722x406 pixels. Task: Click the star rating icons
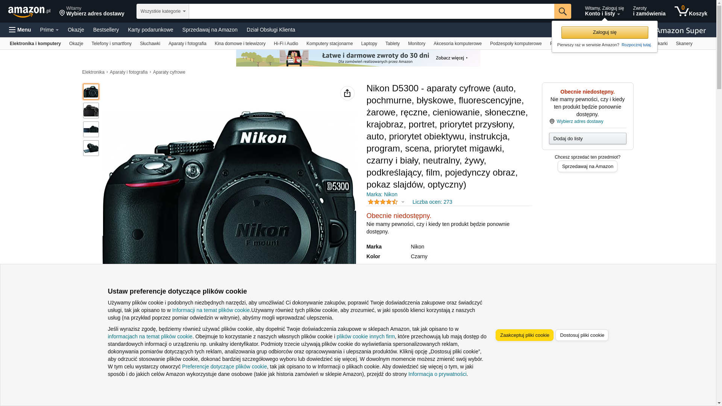click(x=382, y=202)
